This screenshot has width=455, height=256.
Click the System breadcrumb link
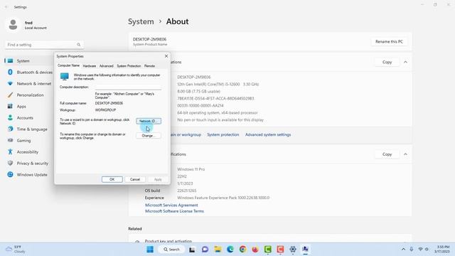[x=141, y=21]
